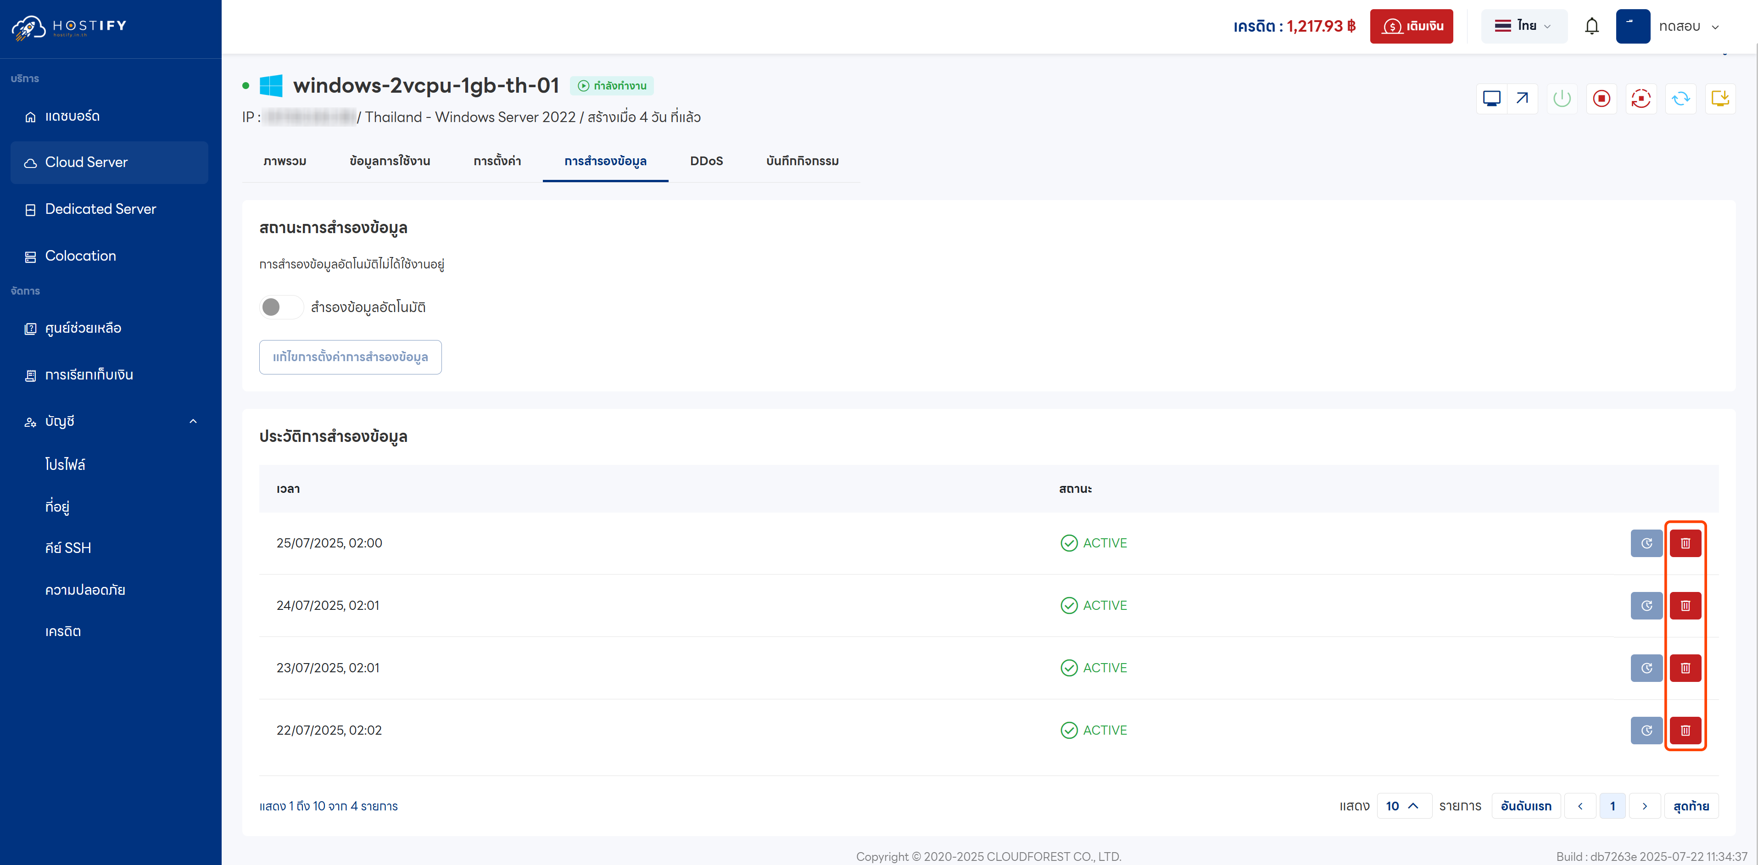Open the console monitor icon
1758x865 pixels.
(x=1491, y=99)
